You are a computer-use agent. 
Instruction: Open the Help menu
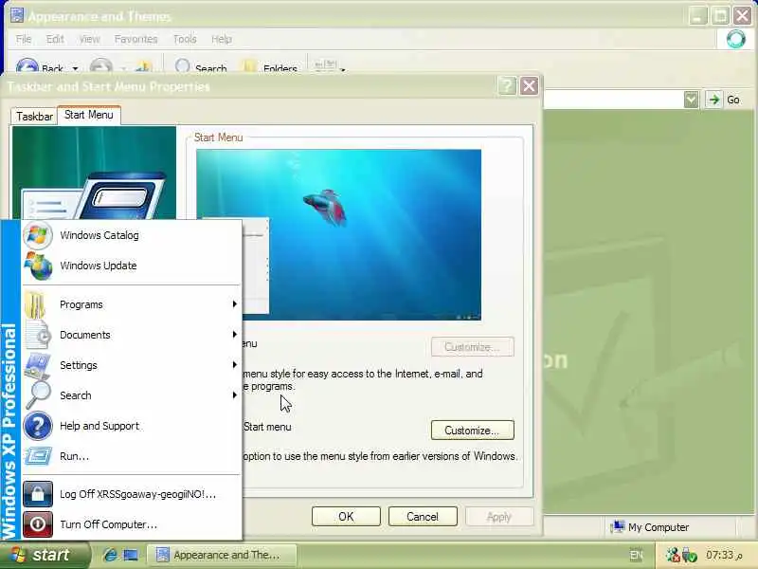coord(222,39)
